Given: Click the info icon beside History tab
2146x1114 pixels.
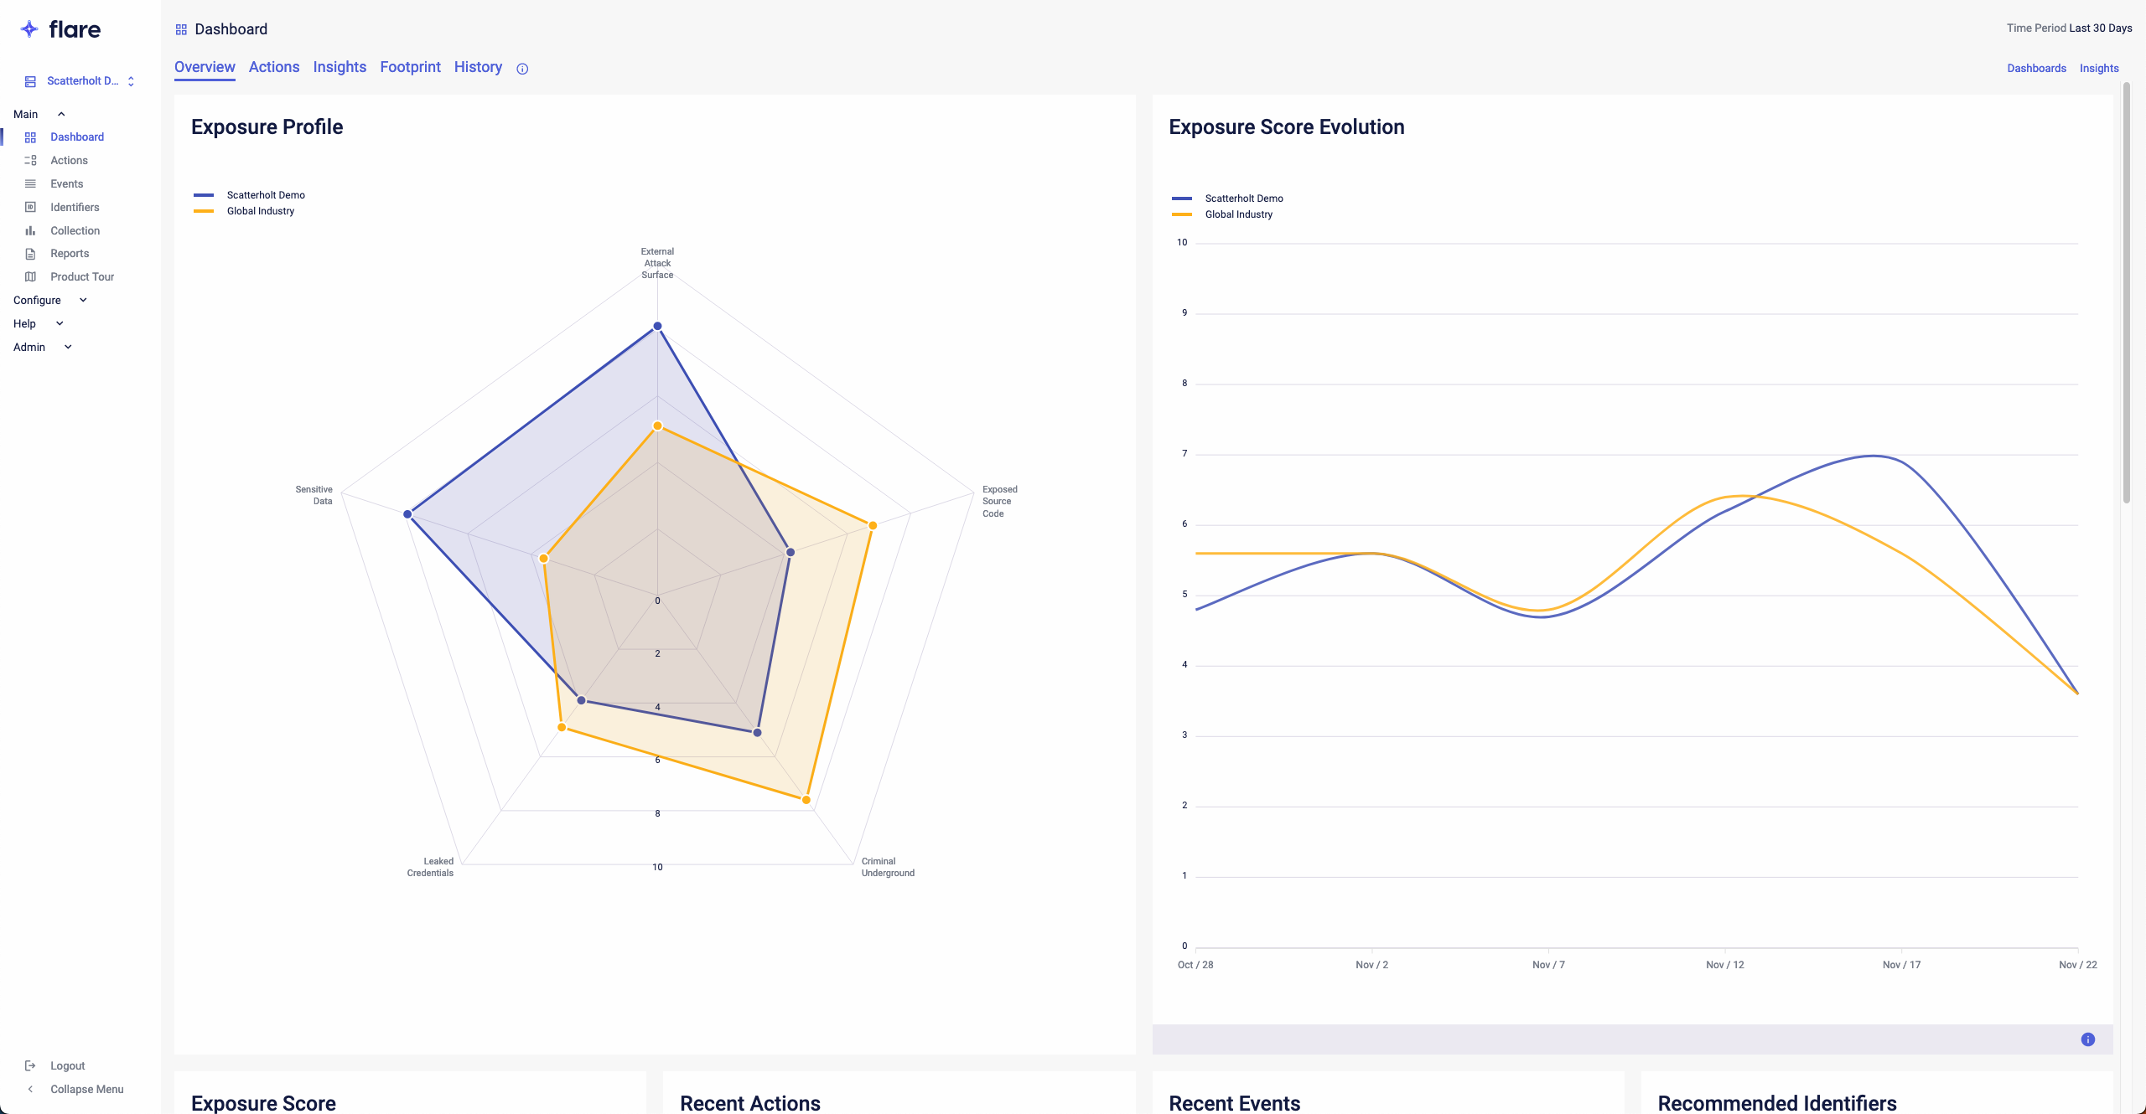Looking at the screenshot, I should point(522,69).
